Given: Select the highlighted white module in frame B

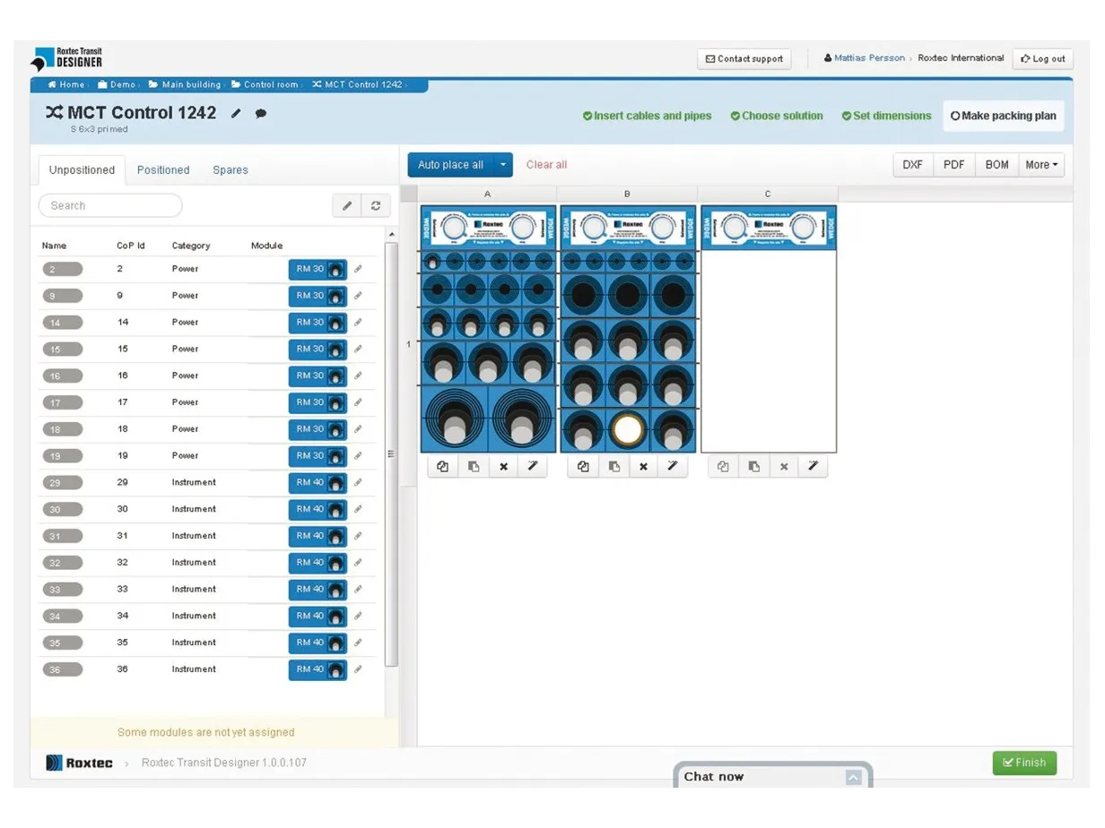Looking at the screenshot, I should coord(628,429).
